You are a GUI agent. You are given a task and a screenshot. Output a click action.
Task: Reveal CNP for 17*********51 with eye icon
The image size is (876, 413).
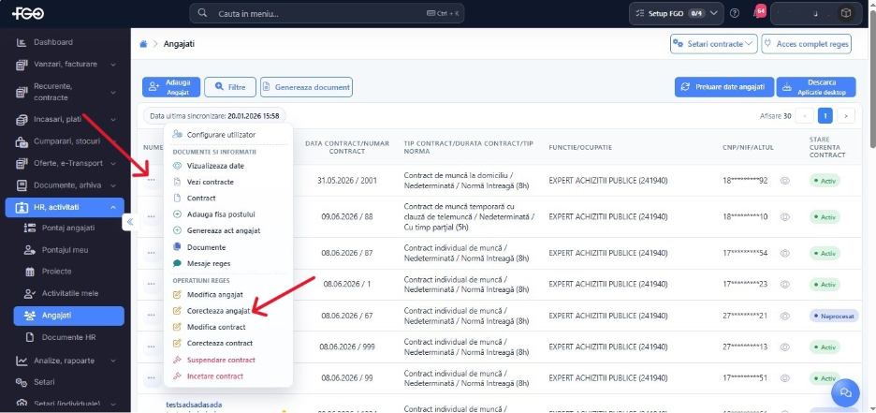tap(785, 378)
